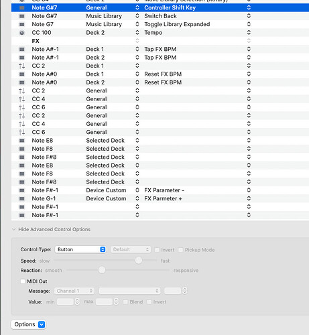
Task: Click the fader icon for CC 2 Deck 1
Action: tap(22, 66)
